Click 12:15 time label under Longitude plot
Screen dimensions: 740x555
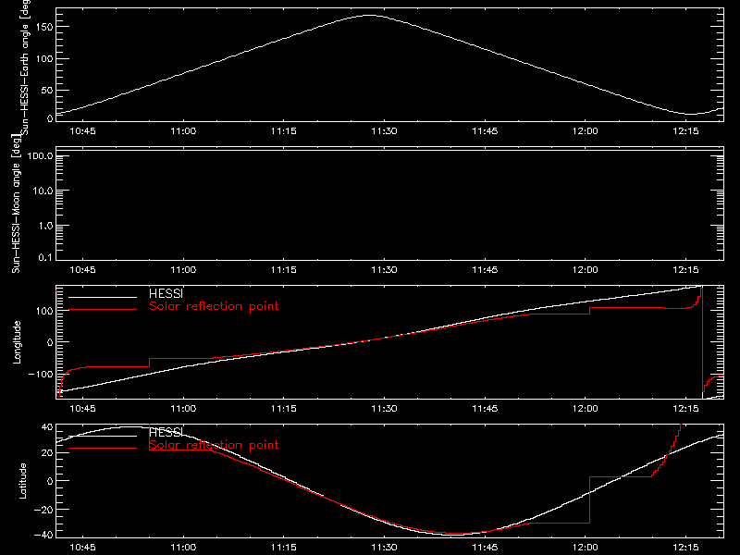pos(685,408)
